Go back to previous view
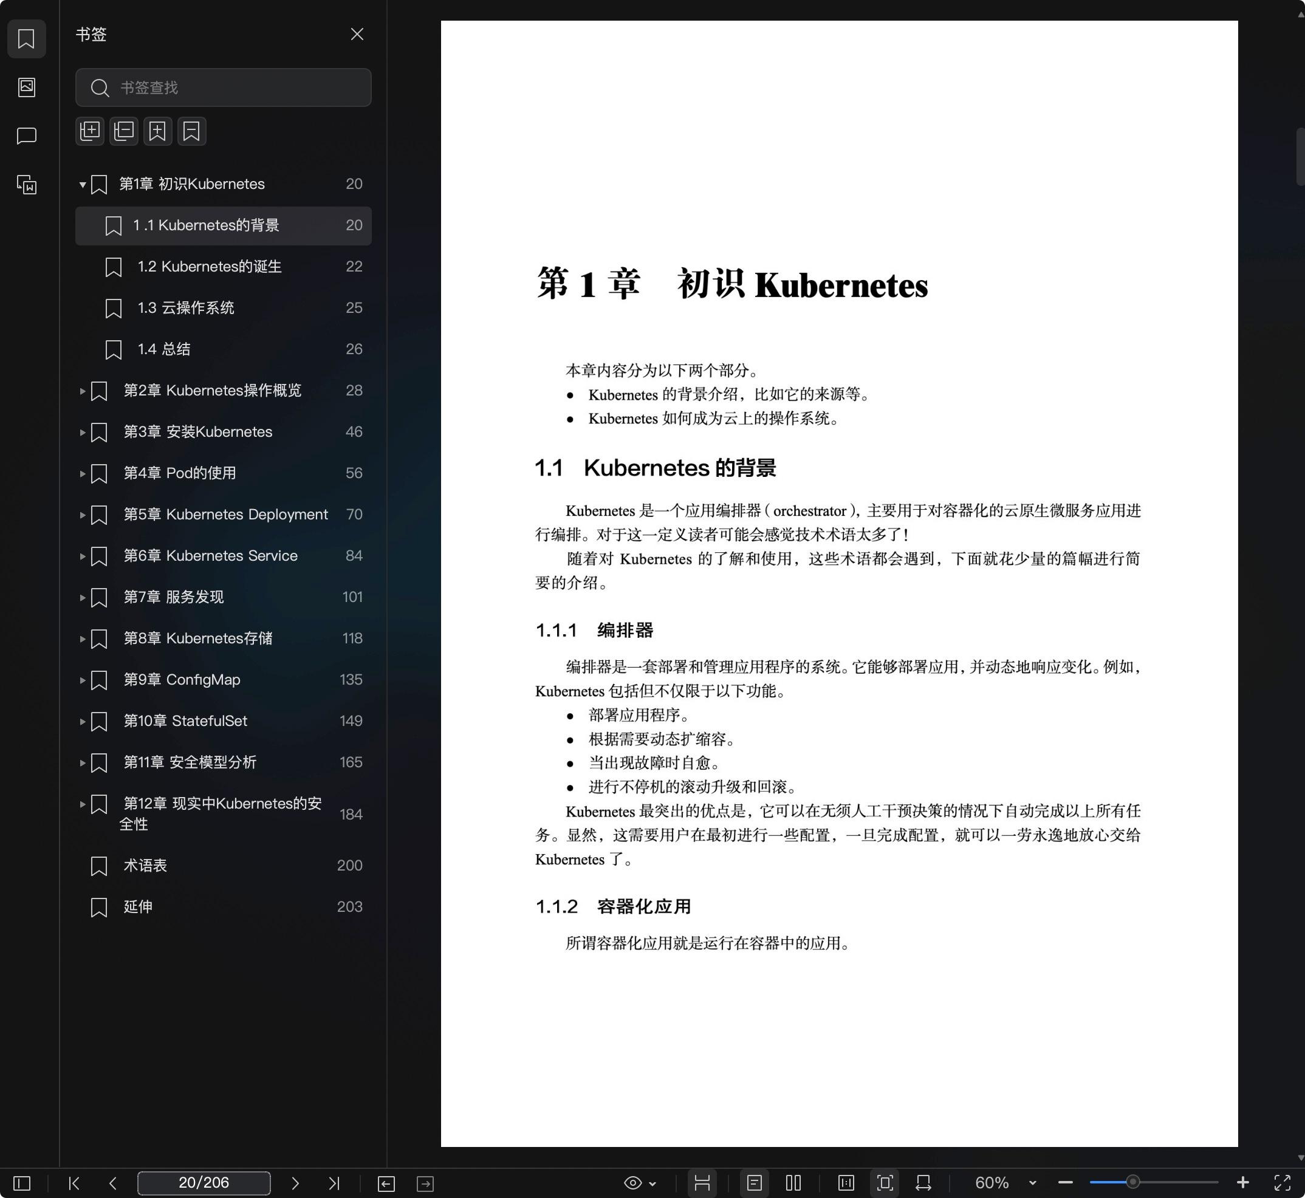Viewport: 1305px width, 1198px height. [x=386, y=1183]
